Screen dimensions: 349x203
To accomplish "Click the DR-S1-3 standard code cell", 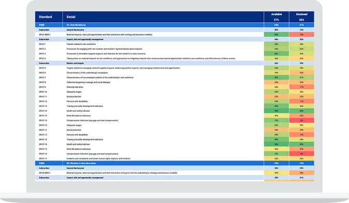I will tap(42, 54).
